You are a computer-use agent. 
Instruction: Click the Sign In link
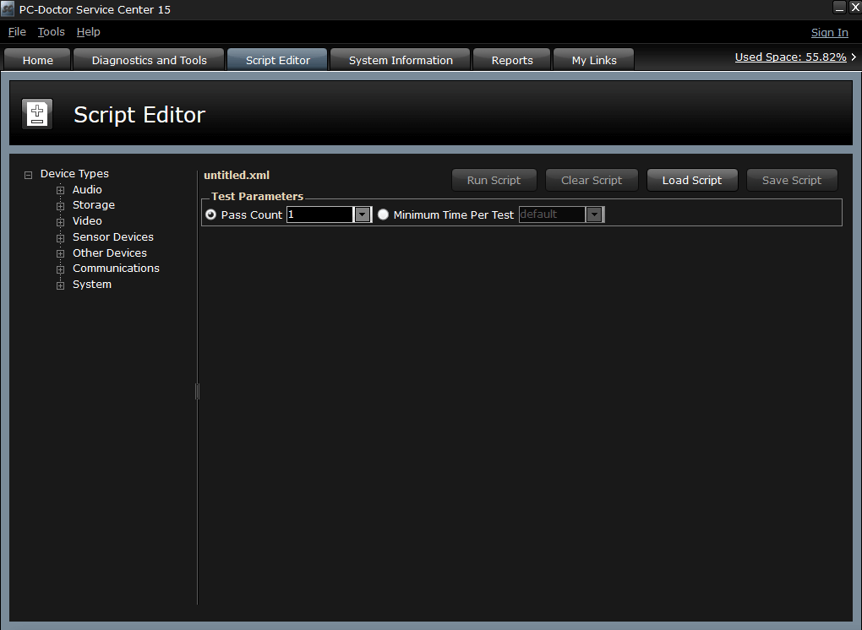point(830,32)
